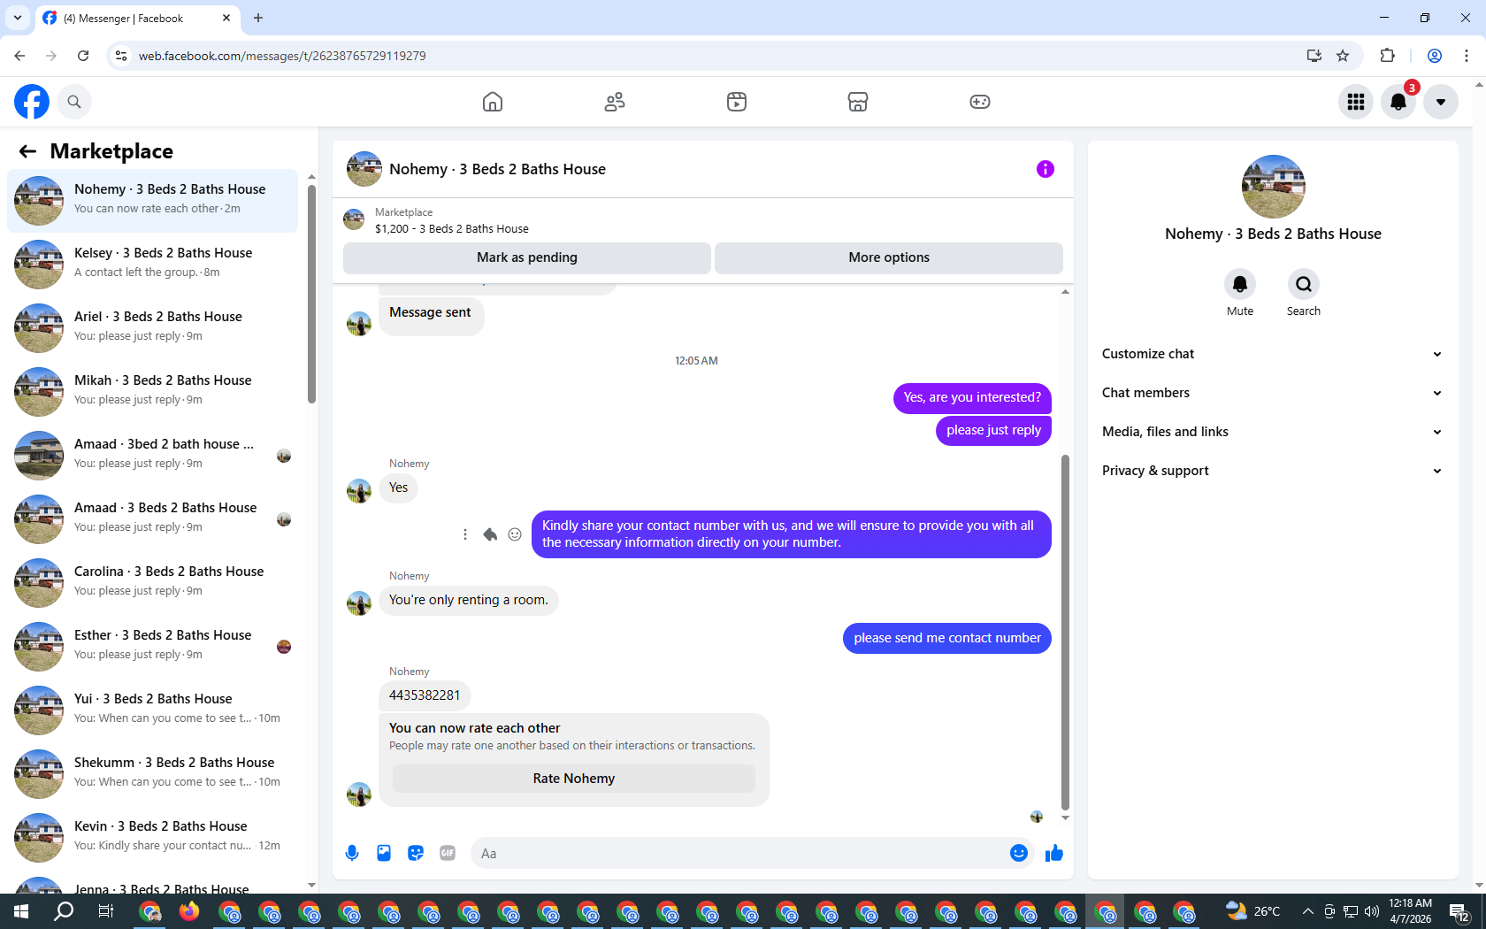Open the Mikah conversation
Screen dimensions: 1486x929
click(x=152, y=392)
